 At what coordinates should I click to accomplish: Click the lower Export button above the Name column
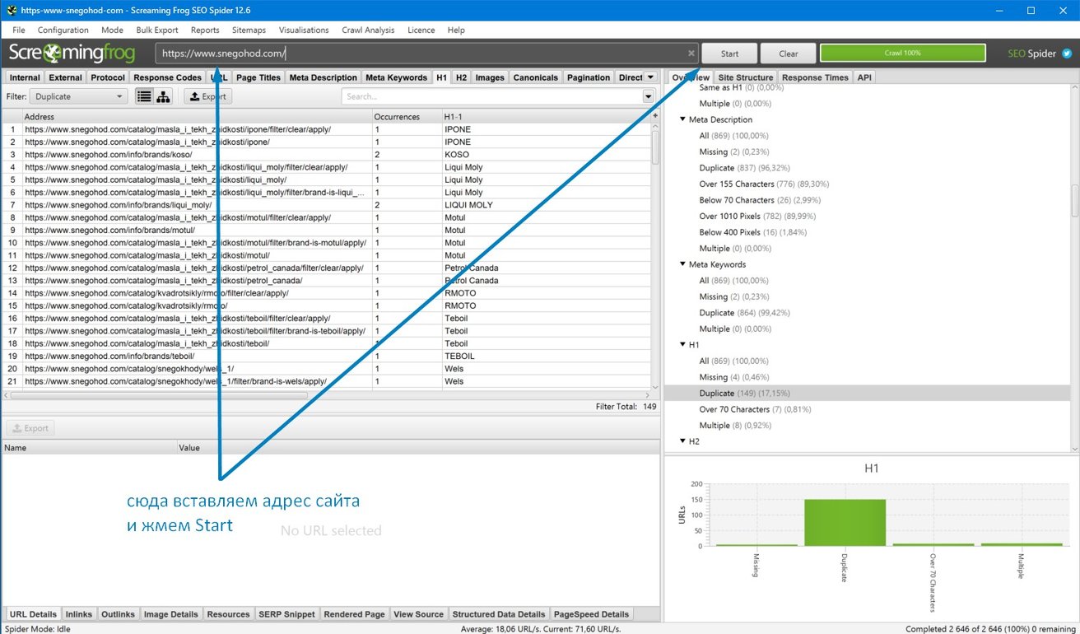pyautogui.click(x=31, y=428)
